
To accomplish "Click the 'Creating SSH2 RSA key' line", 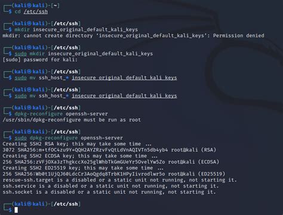I will pyautogui.click(x=77, y=144).
